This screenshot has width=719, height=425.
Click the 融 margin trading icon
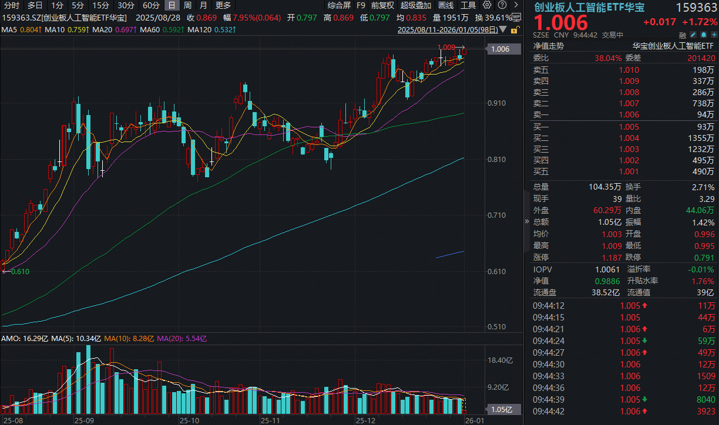pyautogui.click(x=683, y=35)
